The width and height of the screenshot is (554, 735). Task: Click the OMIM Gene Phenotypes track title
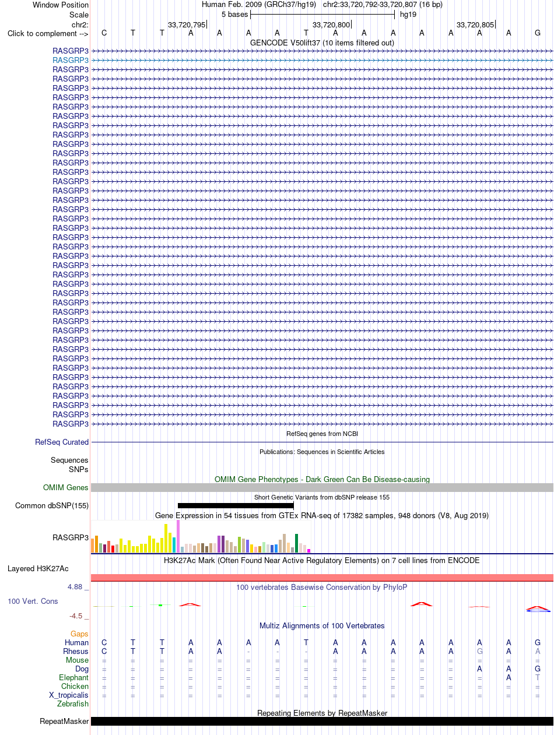tap(322, 480)
